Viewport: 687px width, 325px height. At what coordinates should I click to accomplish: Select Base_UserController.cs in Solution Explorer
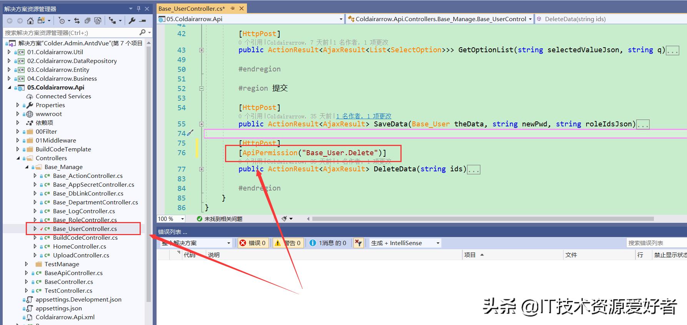click(x=85, y=229)
